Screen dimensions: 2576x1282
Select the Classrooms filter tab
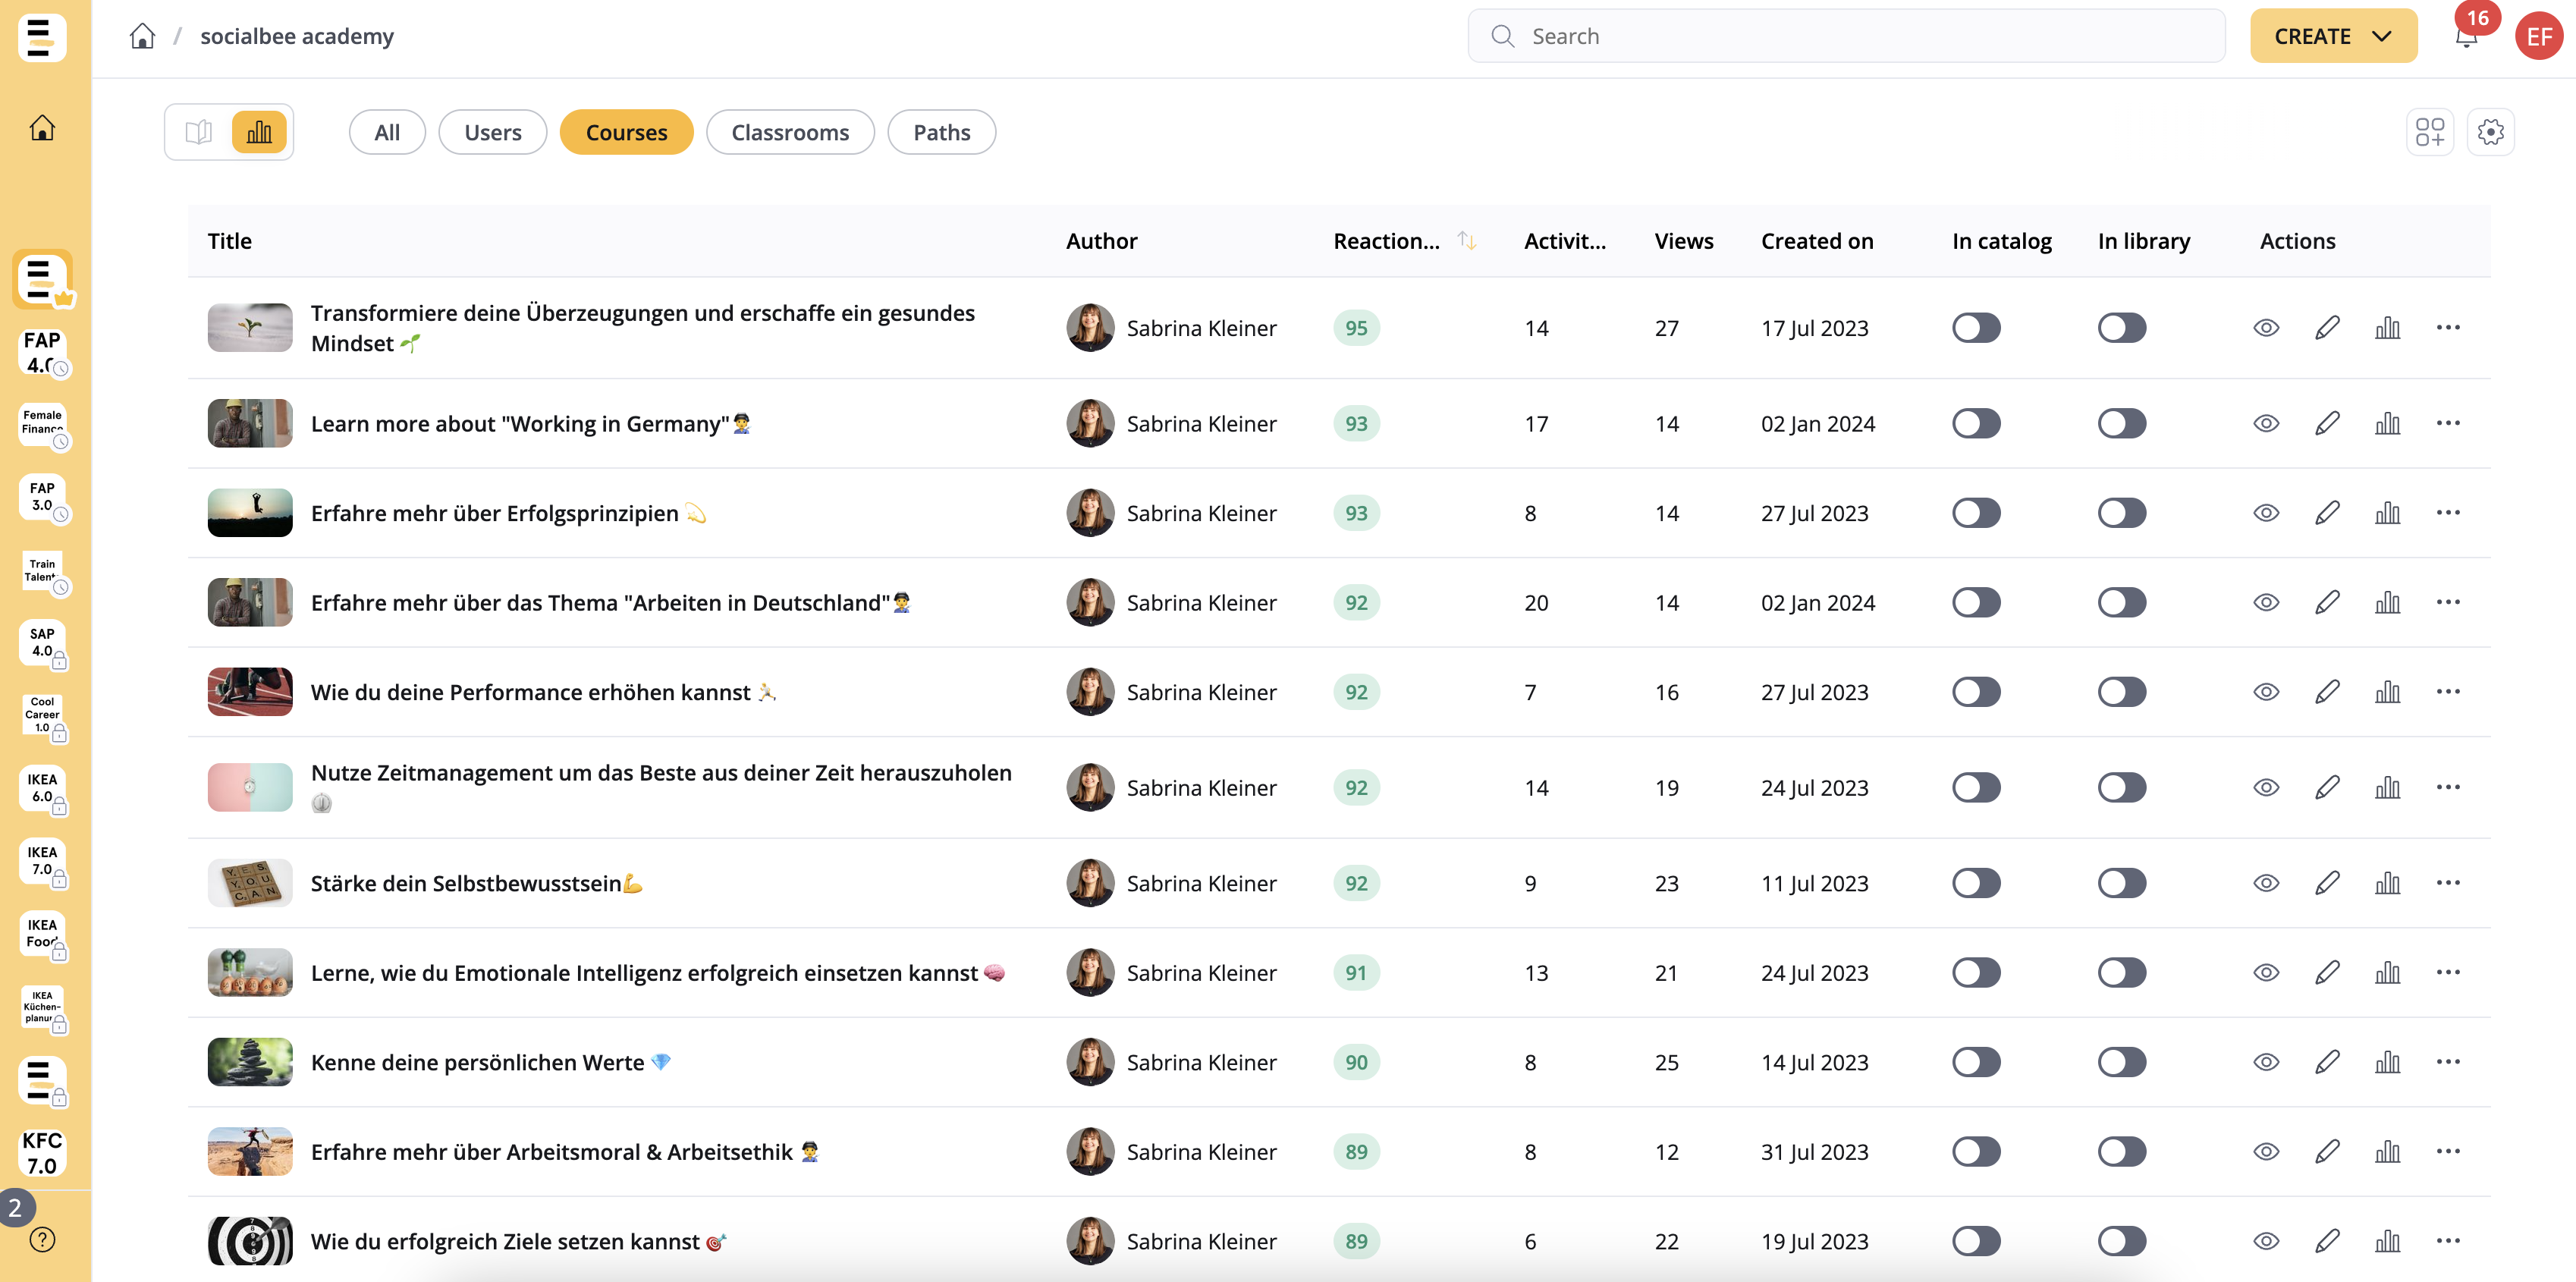click(x=790, y=132)
